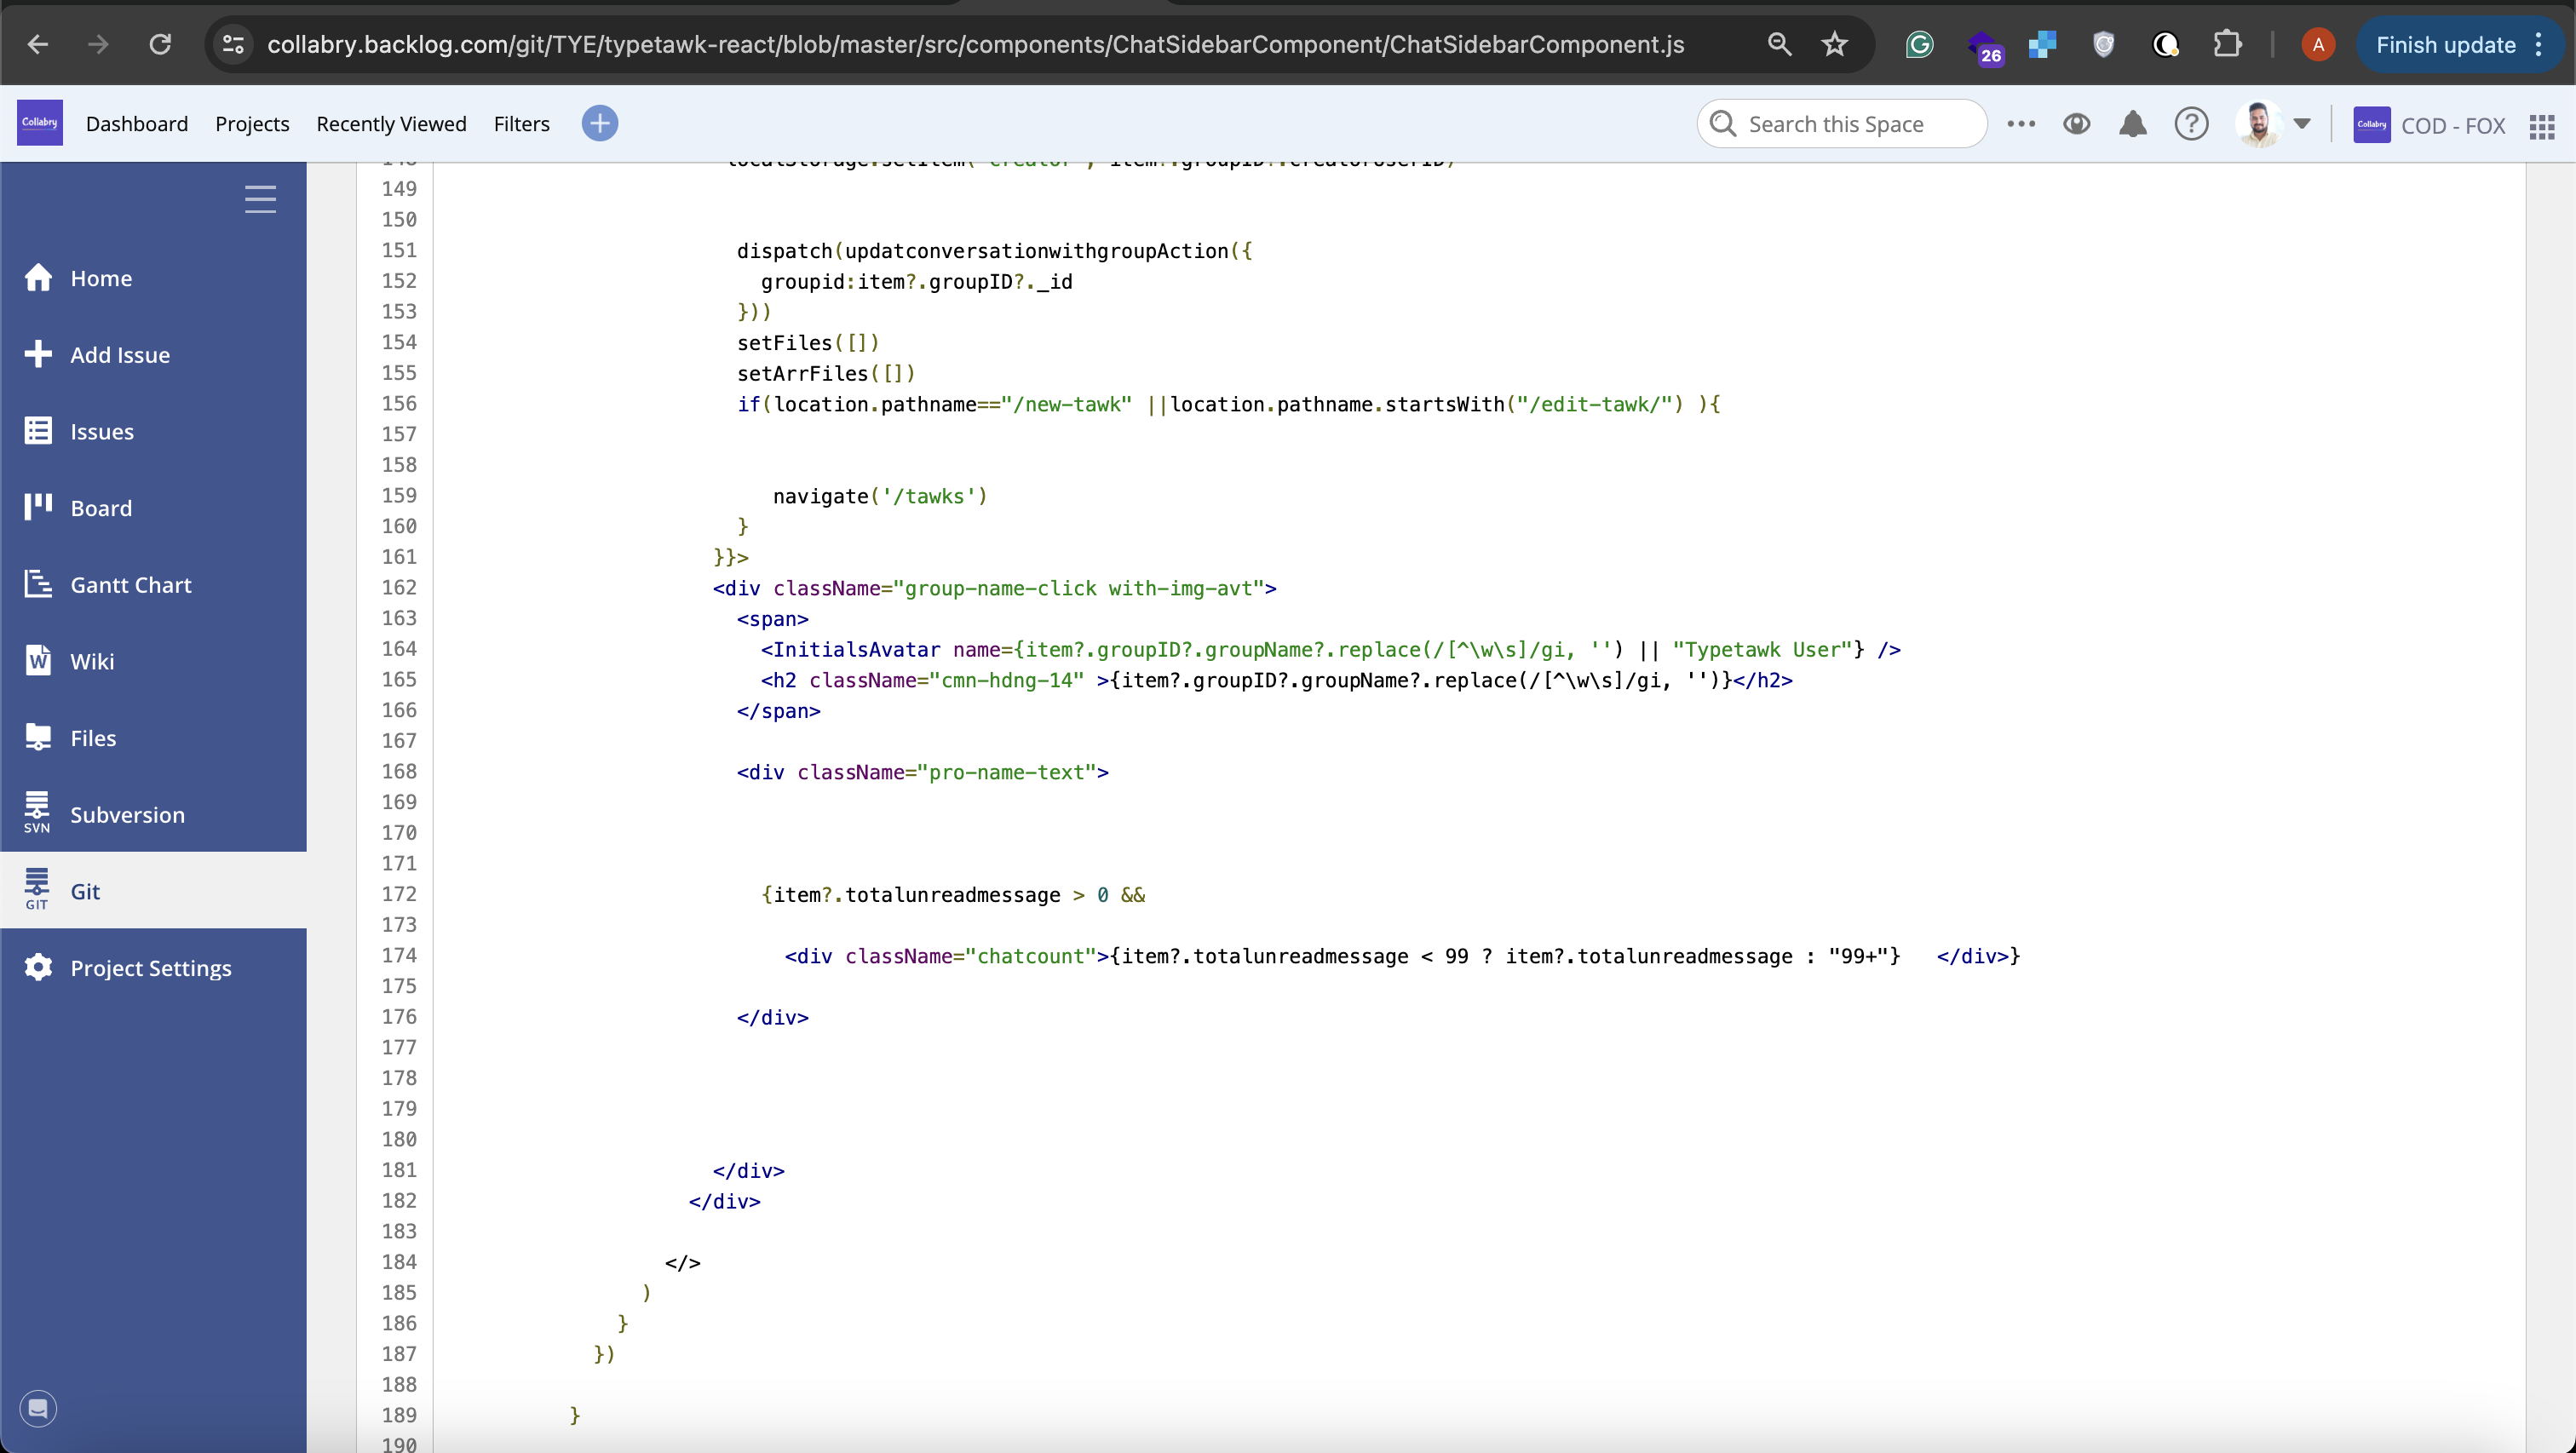
Task: Go to Home in the sidebar
Action: (153, 278)
